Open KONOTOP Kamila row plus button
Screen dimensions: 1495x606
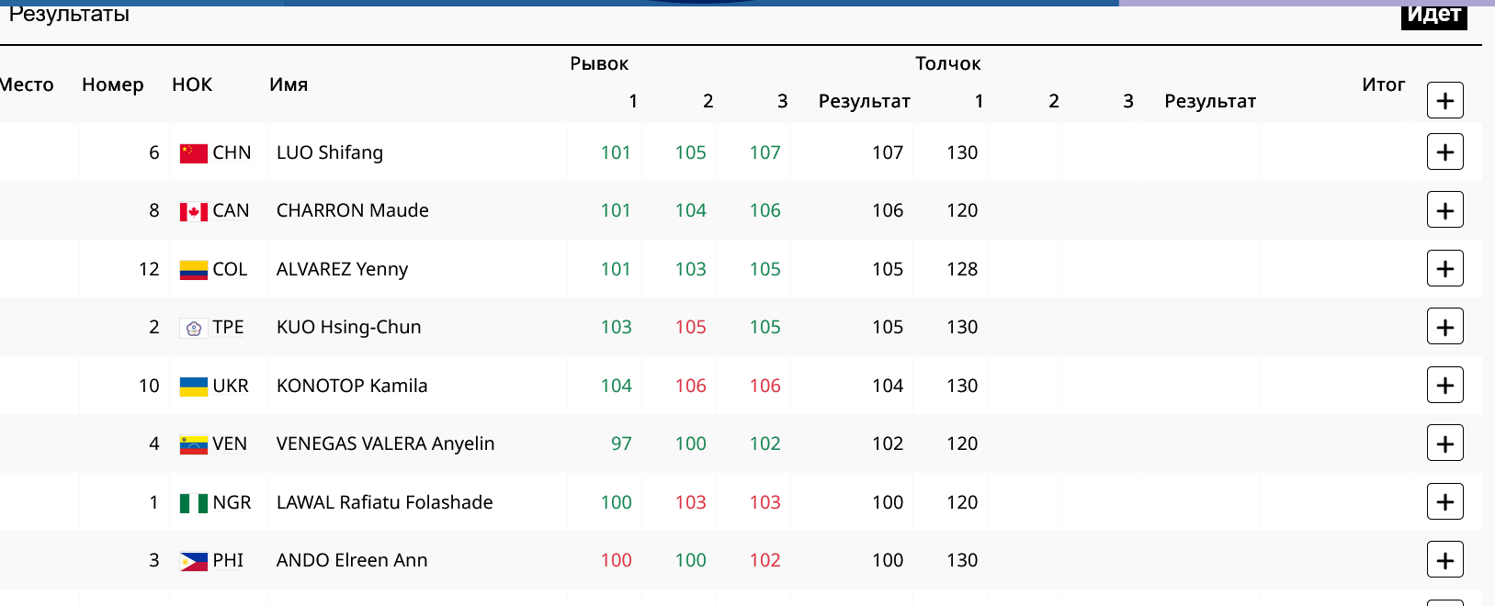(x=1444, y=386)
